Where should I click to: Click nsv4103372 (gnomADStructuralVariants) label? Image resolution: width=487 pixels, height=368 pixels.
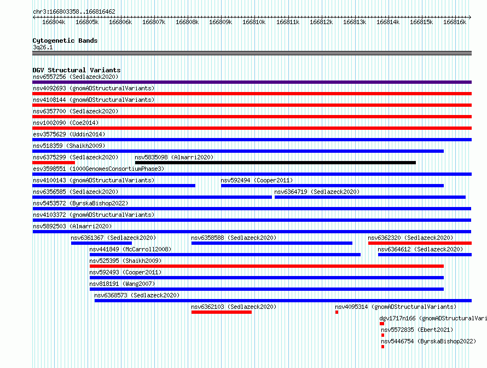(x=94, y=215)
